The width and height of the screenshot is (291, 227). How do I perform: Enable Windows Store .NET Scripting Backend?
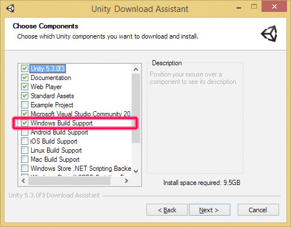(x=24, y=168)
